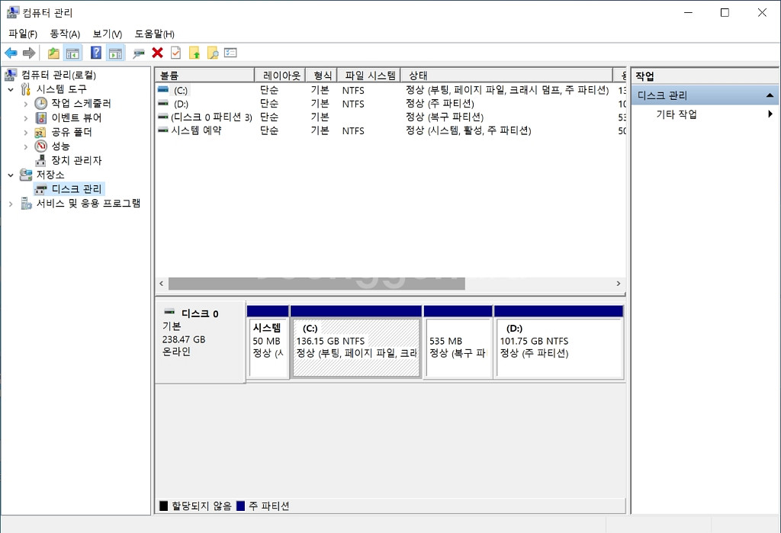Click the 디스크 0 238.47 GB disk label
This screenshot has height=533, width=781.
pos(201,342)
